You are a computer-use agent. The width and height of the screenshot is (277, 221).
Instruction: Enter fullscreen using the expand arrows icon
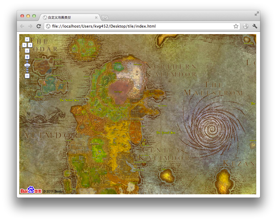coord(257,14)
